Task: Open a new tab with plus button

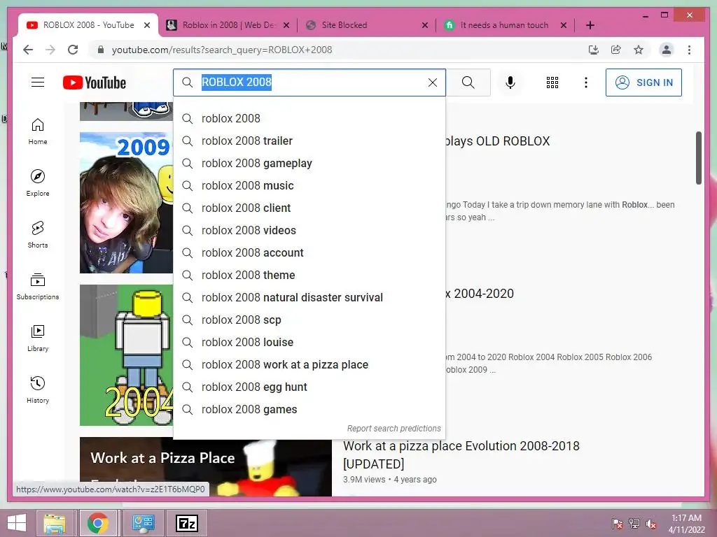Action: click(590, 25)
